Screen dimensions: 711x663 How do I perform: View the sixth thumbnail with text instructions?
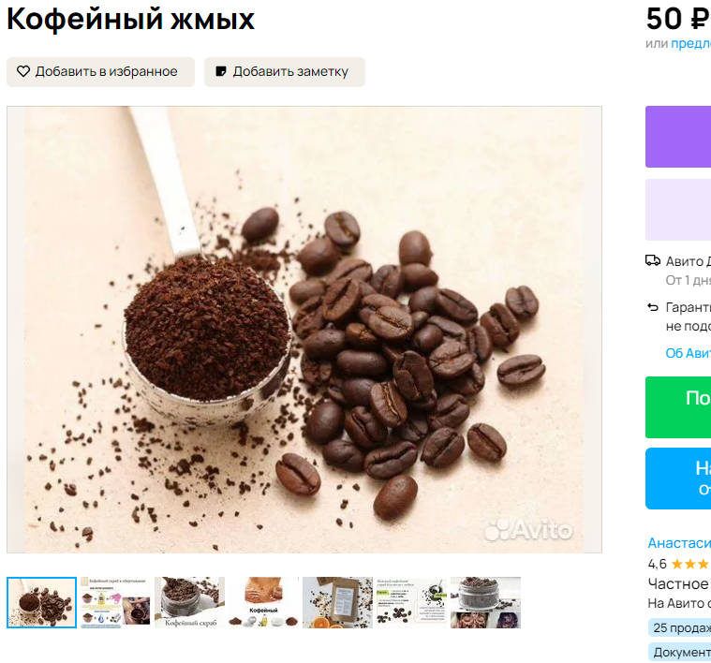tap(411, 602)
